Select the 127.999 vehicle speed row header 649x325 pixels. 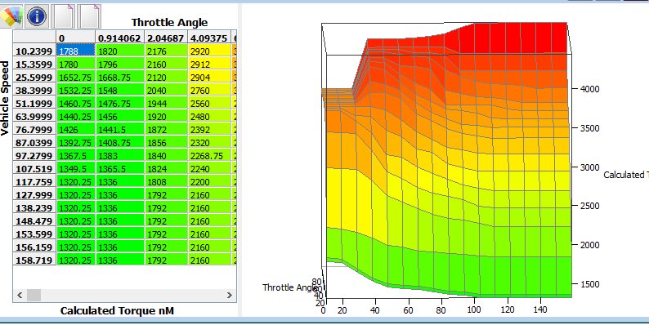[34, 194]
